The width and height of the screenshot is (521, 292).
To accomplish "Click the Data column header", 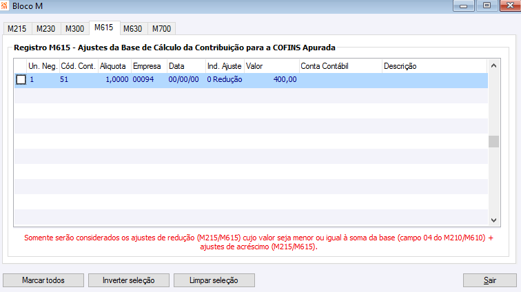I will (186, 66).
